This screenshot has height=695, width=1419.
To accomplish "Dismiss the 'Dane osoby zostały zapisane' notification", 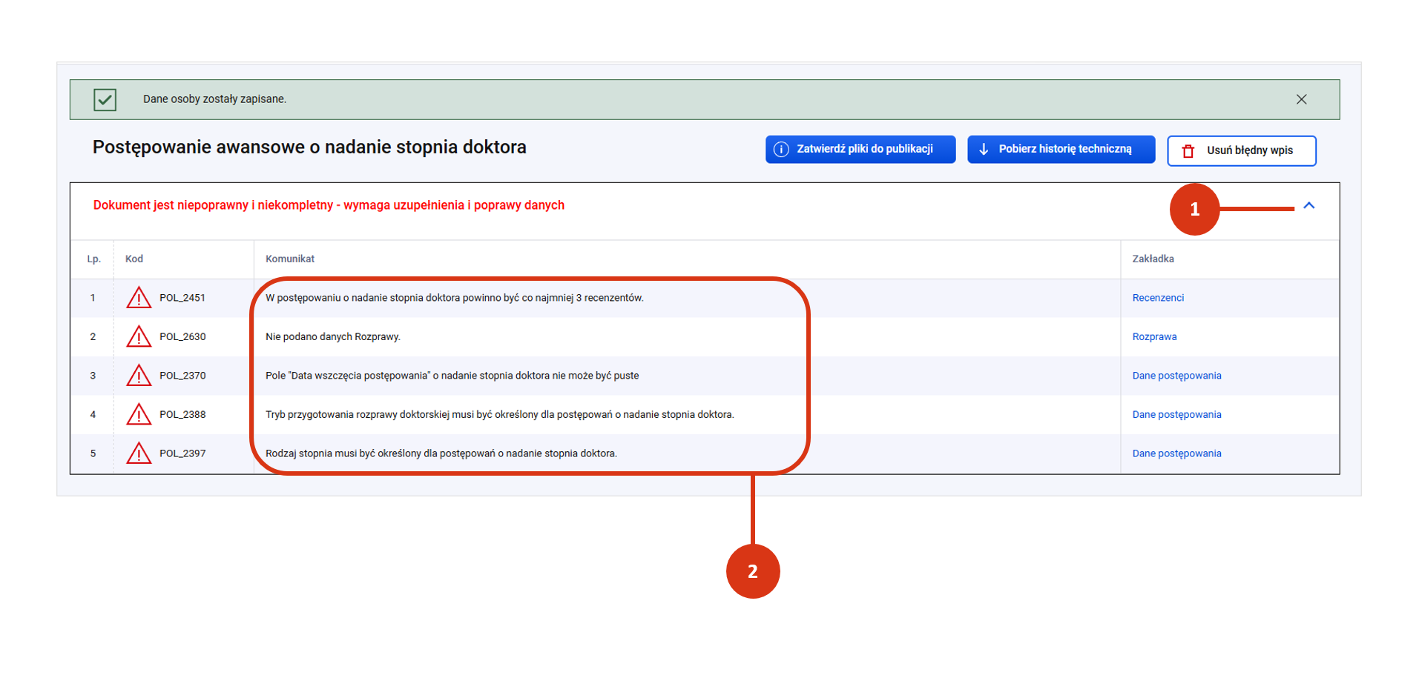I will click(1301, 99).
